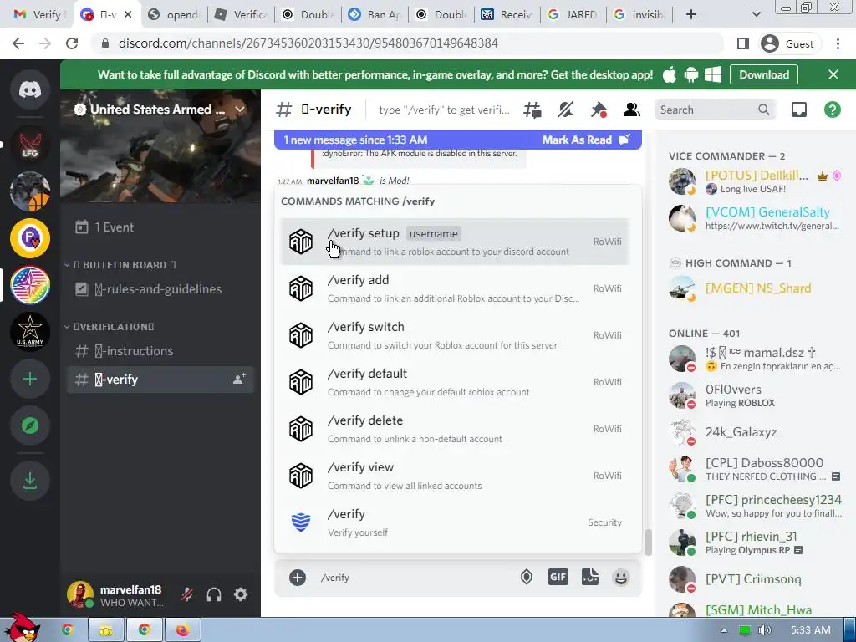Screen dimensions: 856x642
Task: Open Firefox from taskbar
Action: [x=182, y=630]
